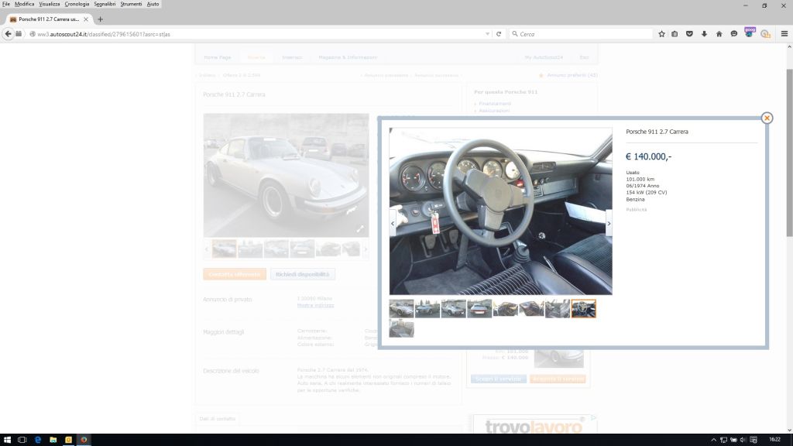Open the Visualizza menu
793x446 pixels.
click(x=50, y=4)
